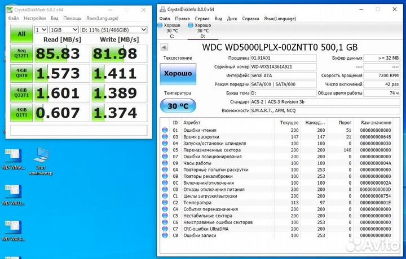Open Помощь menu in CrystalDiskMark
Screen dimensions: 406x259
click(72, 19)
